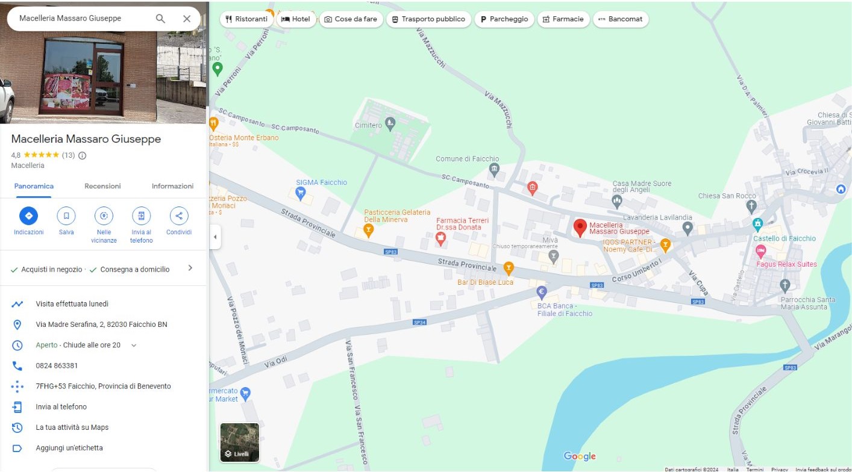Click the red Macelleria Massaro Giuseppe map pin
The height and width of the screenshot is (472, 852).
(580, 228)
